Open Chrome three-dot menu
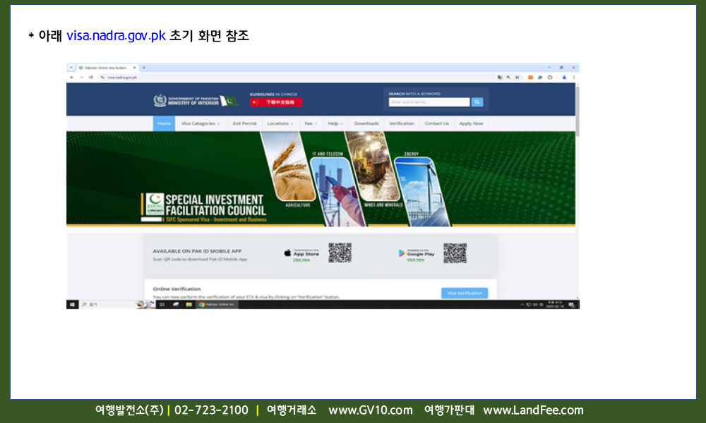Screen dimensions: 706x423 [573, 78]
